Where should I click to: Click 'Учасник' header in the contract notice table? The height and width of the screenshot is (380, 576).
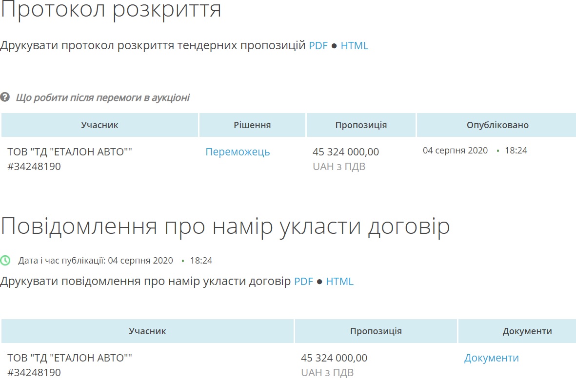tap(147, 331)
